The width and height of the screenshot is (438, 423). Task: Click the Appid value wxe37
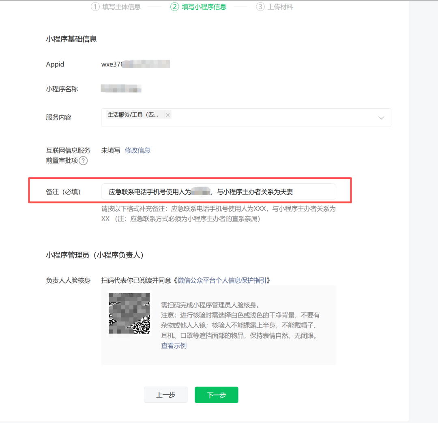click(x=135, y=64)
